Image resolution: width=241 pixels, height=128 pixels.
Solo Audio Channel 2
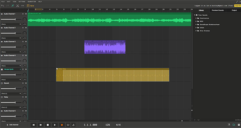23,28
